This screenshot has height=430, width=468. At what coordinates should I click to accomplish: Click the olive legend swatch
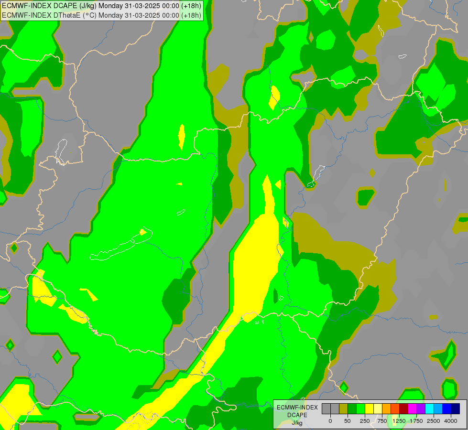pos(344,408)
